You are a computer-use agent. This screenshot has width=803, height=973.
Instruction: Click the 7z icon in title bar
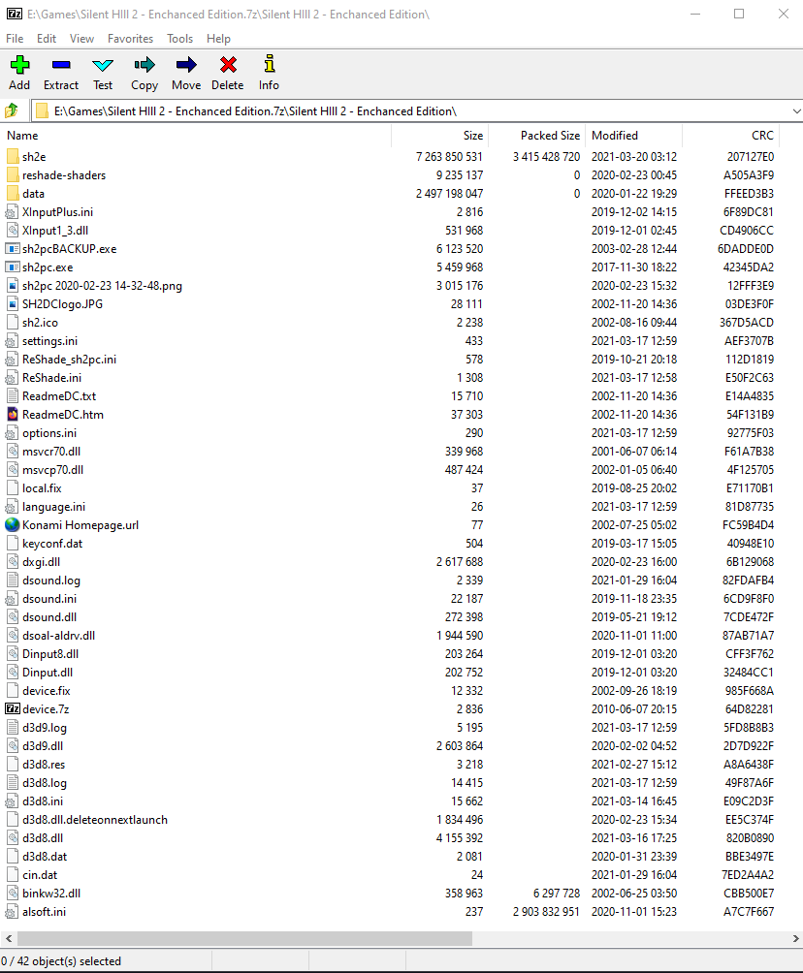[x=15, y=14]
